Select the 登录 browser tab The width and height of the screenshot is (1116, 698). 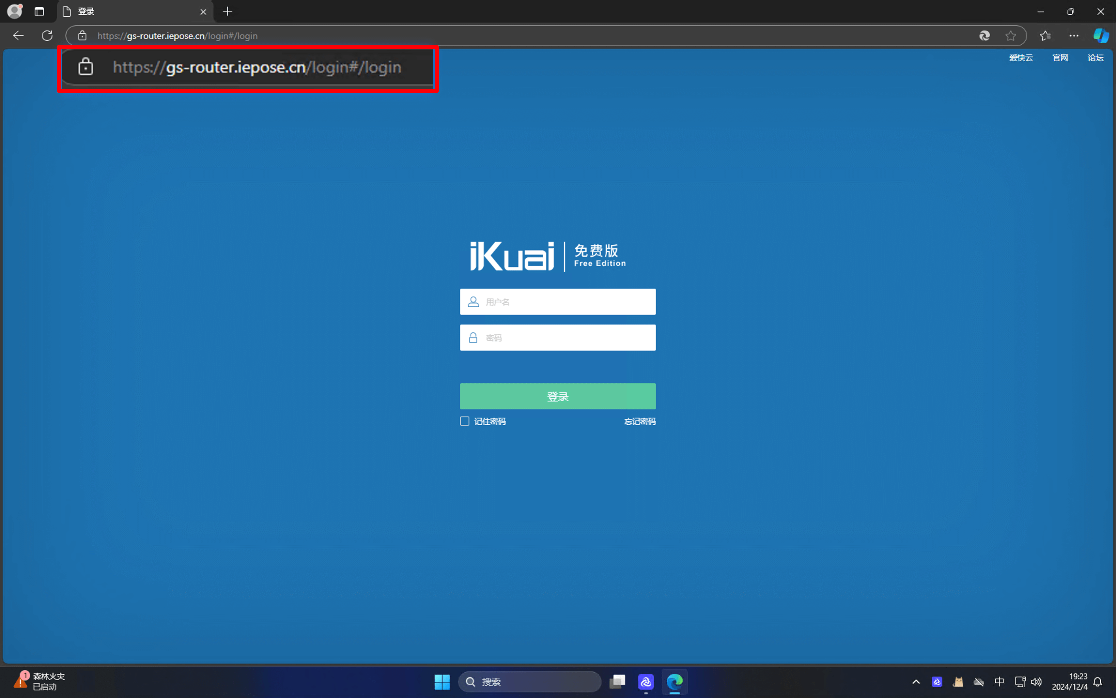click(x=135, y=11)
